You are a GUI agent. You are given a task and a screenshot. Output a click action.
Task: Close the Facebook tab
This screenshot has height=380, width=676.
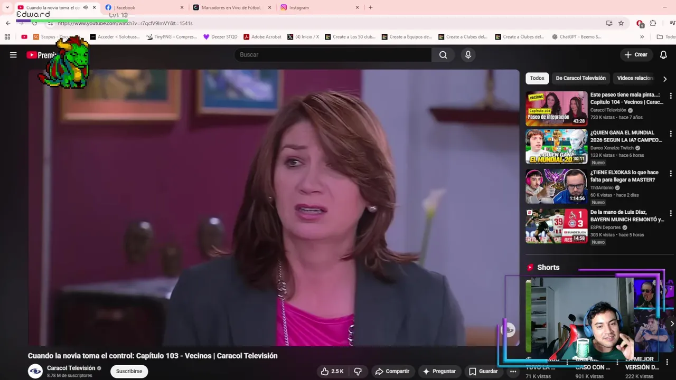coord(182,7)
